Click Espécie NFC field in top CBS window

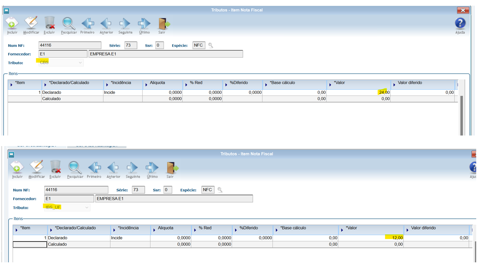[x=199, y=45]
